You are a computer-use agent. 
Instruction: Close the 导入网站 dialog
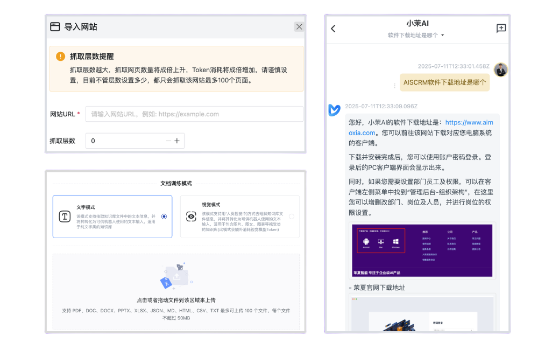pyautogui.click(x=299, y=26)
